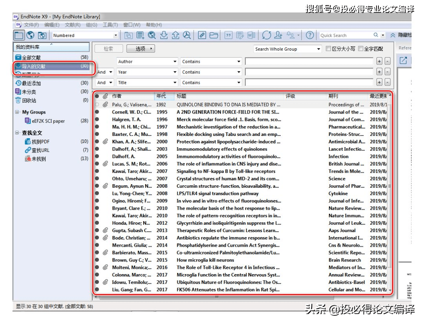424x324 pixels.
Task: Sort by 年代 column header
Action: (164, 96)
